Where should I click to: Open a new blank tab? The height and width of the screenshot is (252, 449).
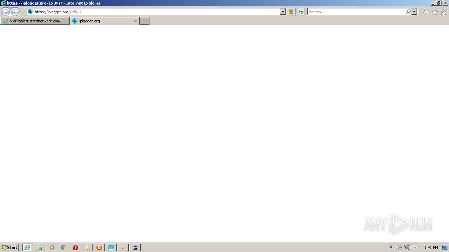[145, 21]
